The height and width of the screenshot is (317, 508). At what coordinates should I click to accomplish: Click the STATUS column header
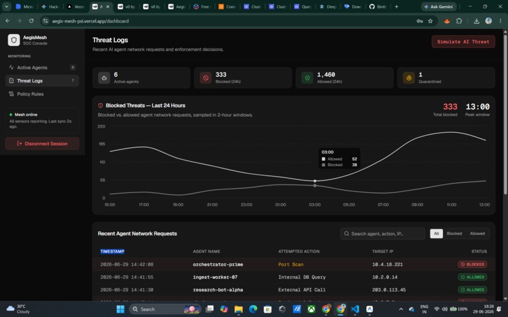point(479,252)
